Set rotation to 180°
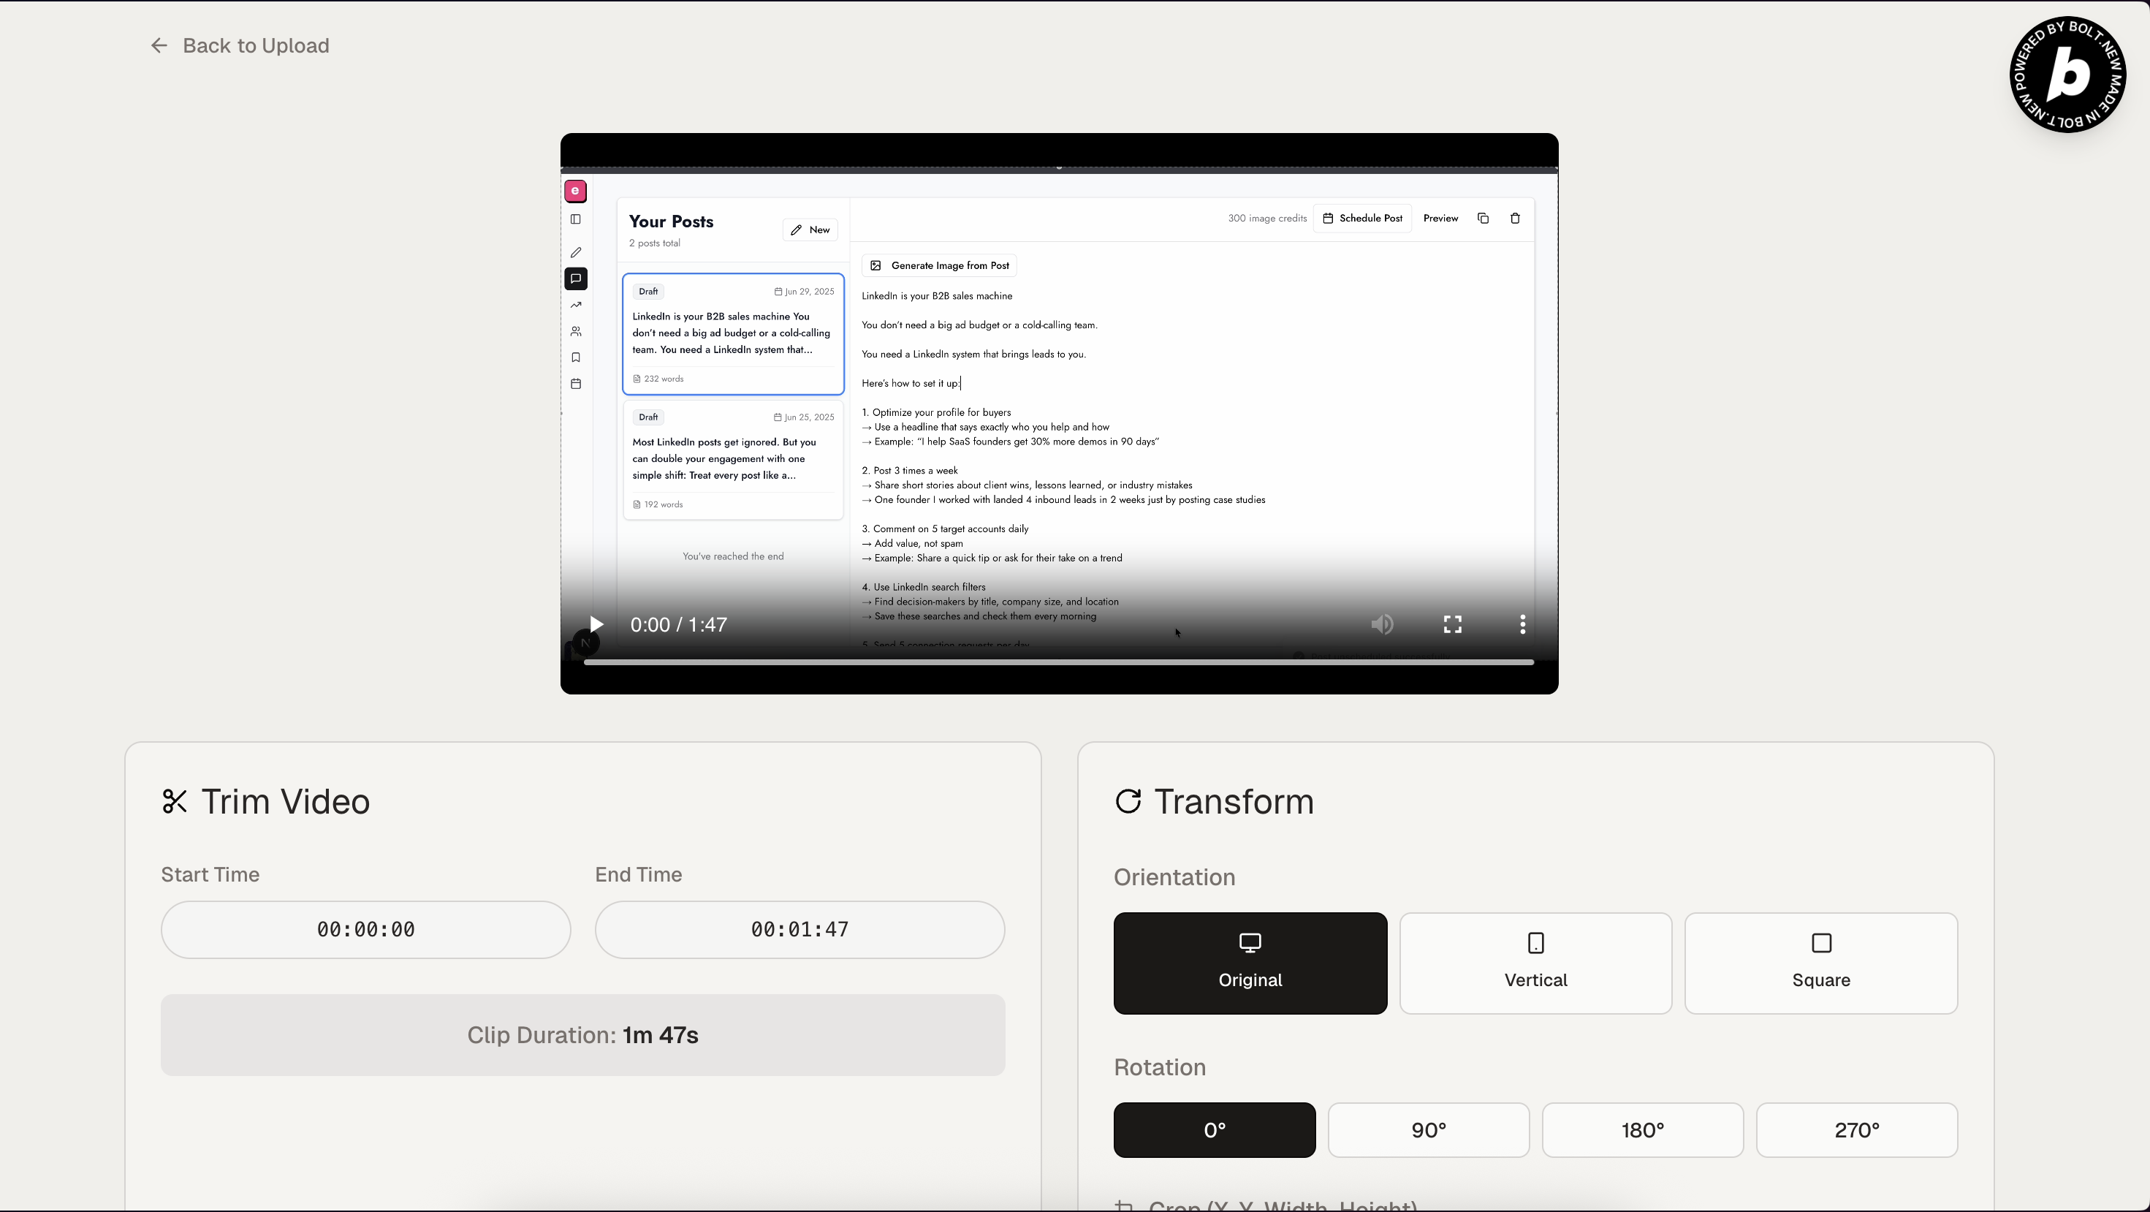Image resolution: width=2150 pixels, height=1212 pixels. 1641,1129
